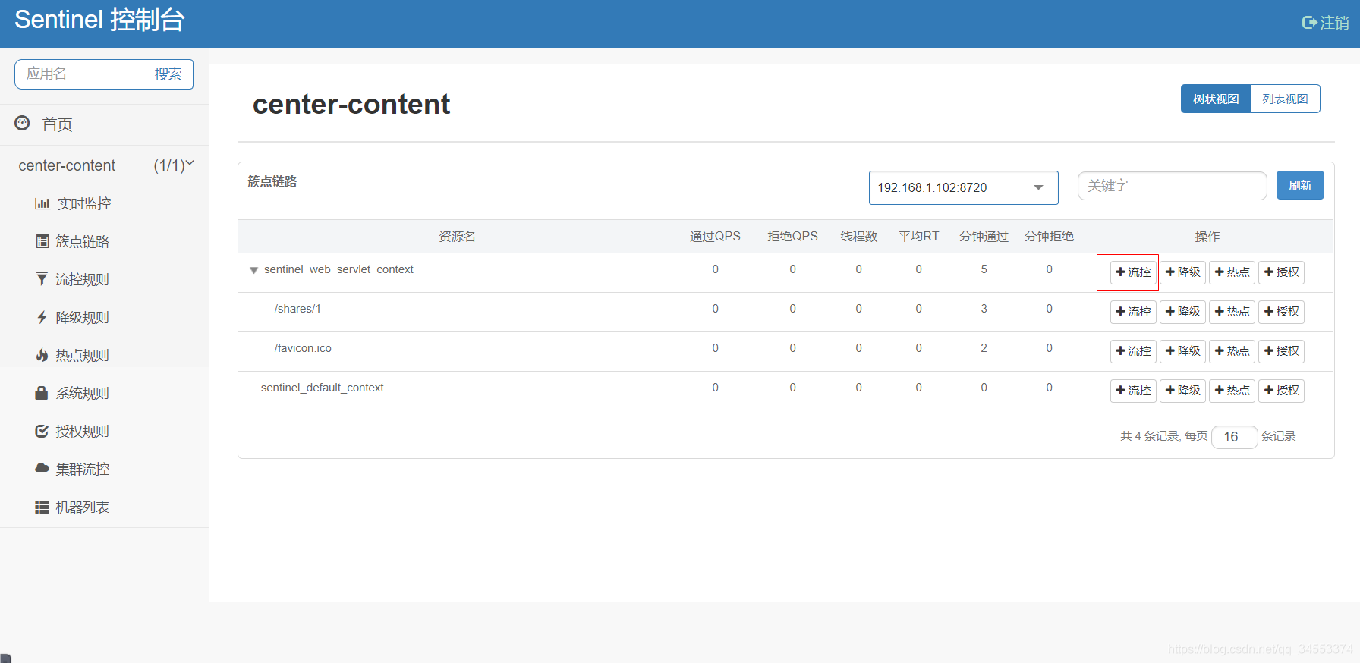
Task: Click the 拒绝QPS column header
Action: pos(792,237)
